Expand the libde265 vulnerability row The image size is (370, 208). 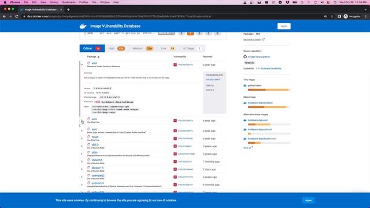click(82, 162)
